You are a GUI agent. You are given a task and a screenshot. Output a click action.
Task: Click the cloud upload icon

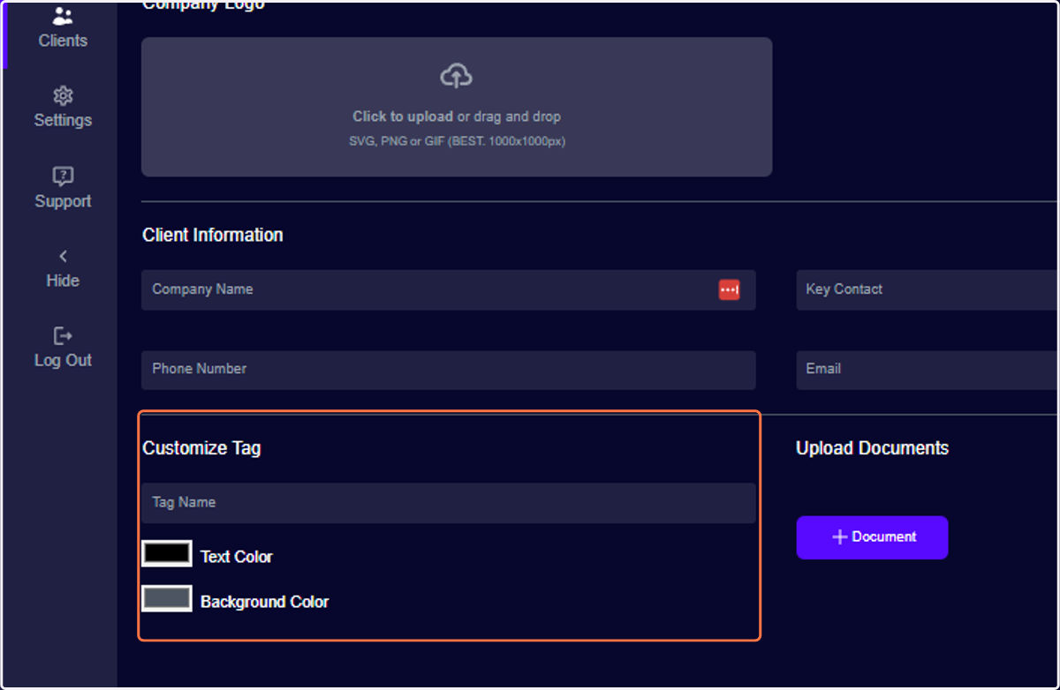456,77
